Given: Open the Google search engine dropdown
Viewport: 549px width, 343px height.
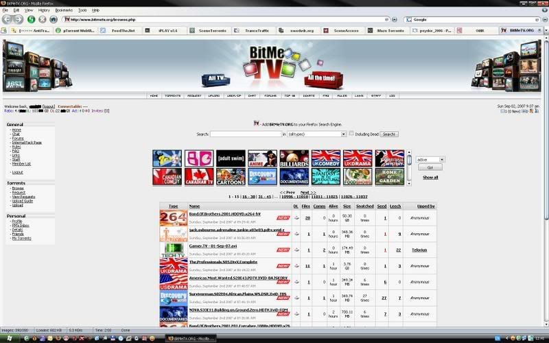Looking at the screenshot, I should (408, 20).
